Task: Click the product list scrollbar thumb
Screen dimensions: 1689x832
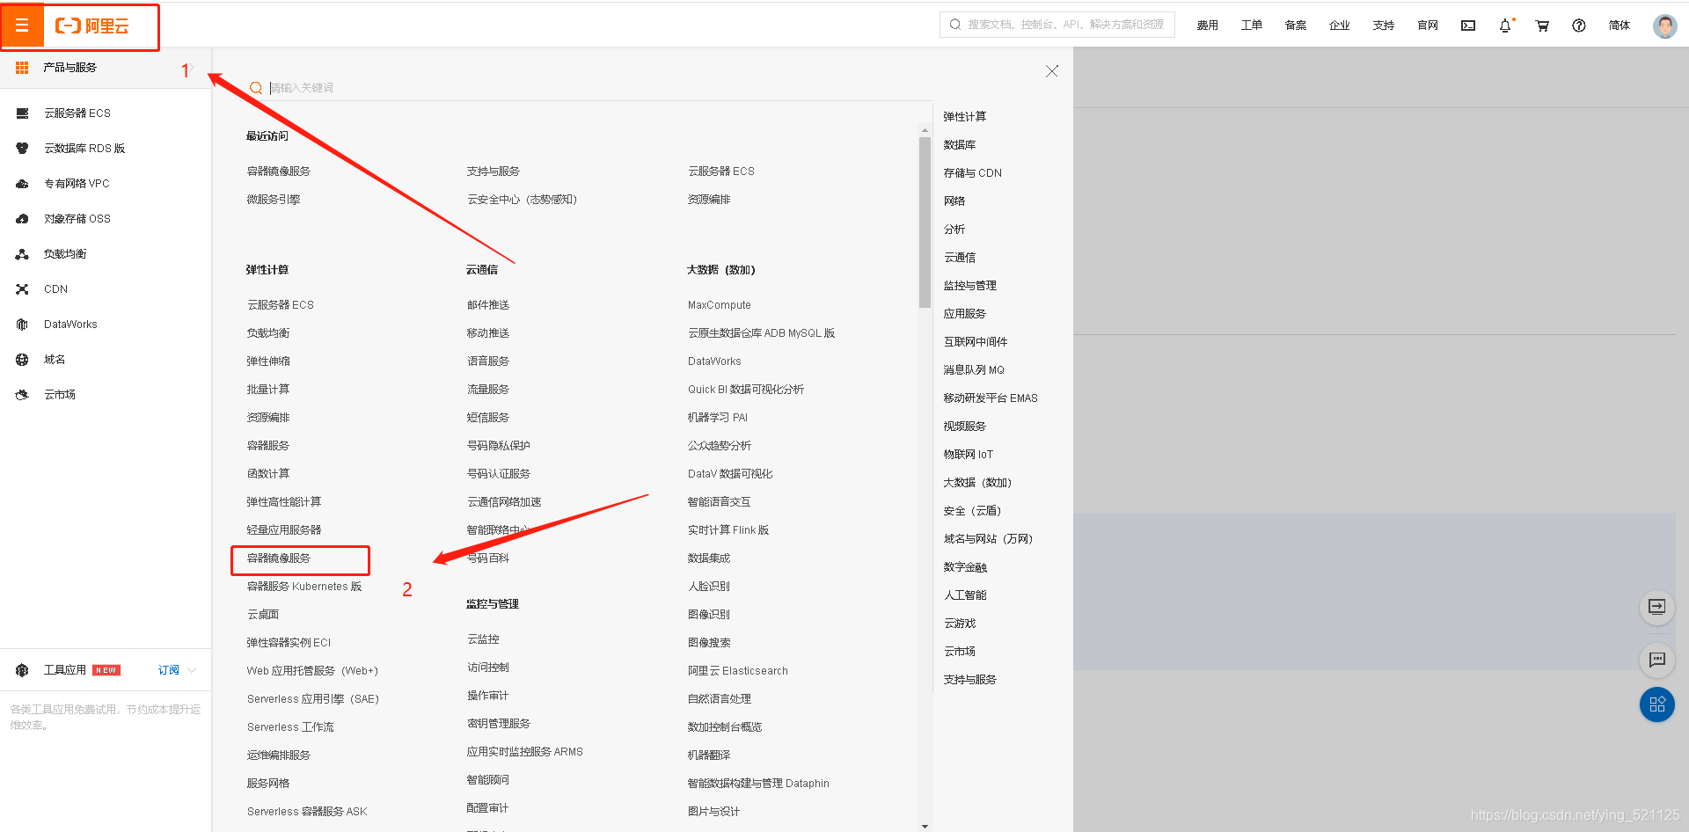Action: pos(925,222)
